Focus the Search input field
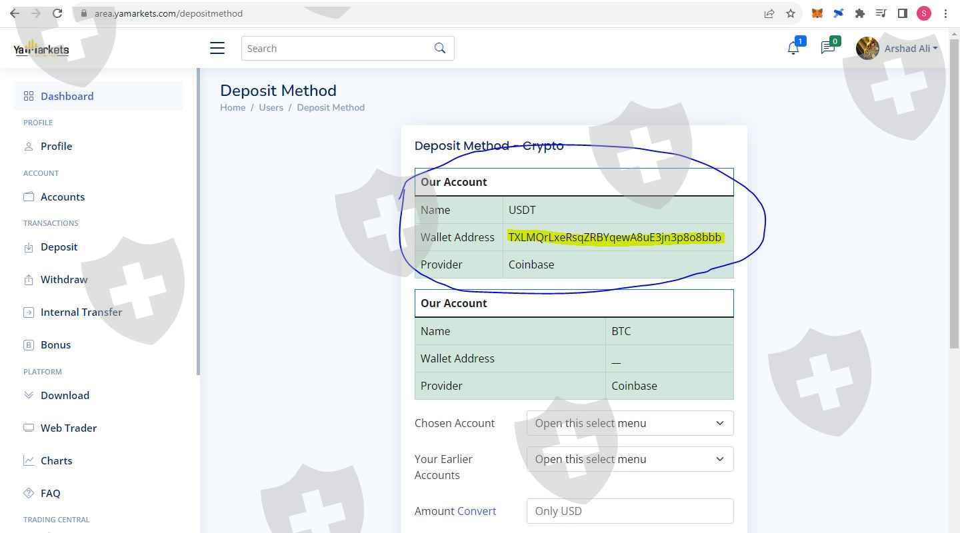This screenshot has width=960, height=533. [337, 48]
